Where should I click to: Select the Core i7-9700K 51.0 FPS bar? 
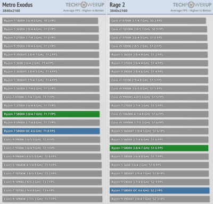158,38
